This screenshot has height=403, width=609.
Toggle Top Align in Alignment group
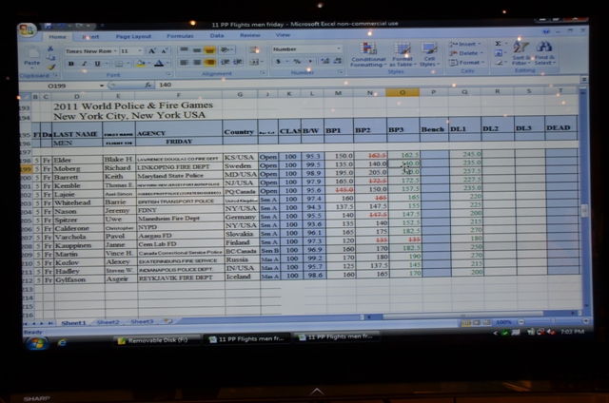pyautogui.click(x=184, y=50)
